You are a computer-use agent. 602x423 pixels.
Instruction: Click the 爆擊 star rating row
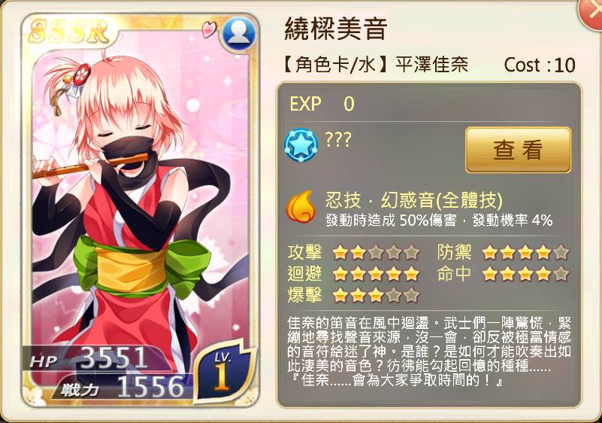pos(353,295)
